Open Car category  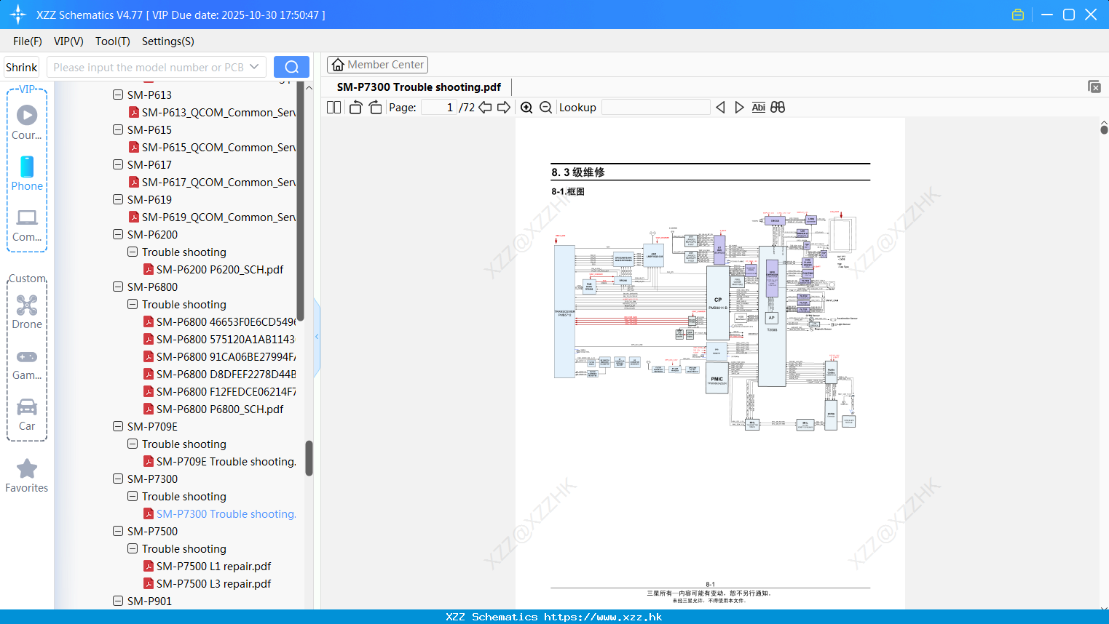[x=27, y=415]
